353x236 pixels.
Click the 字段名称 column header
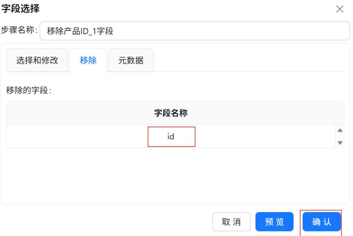(x=171, y=113)
